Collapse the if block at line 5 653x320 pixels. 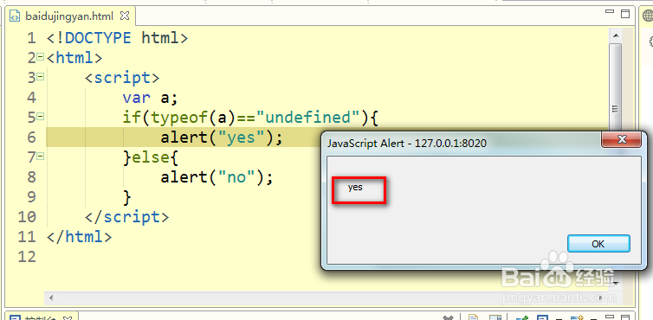tap(41, 117)
